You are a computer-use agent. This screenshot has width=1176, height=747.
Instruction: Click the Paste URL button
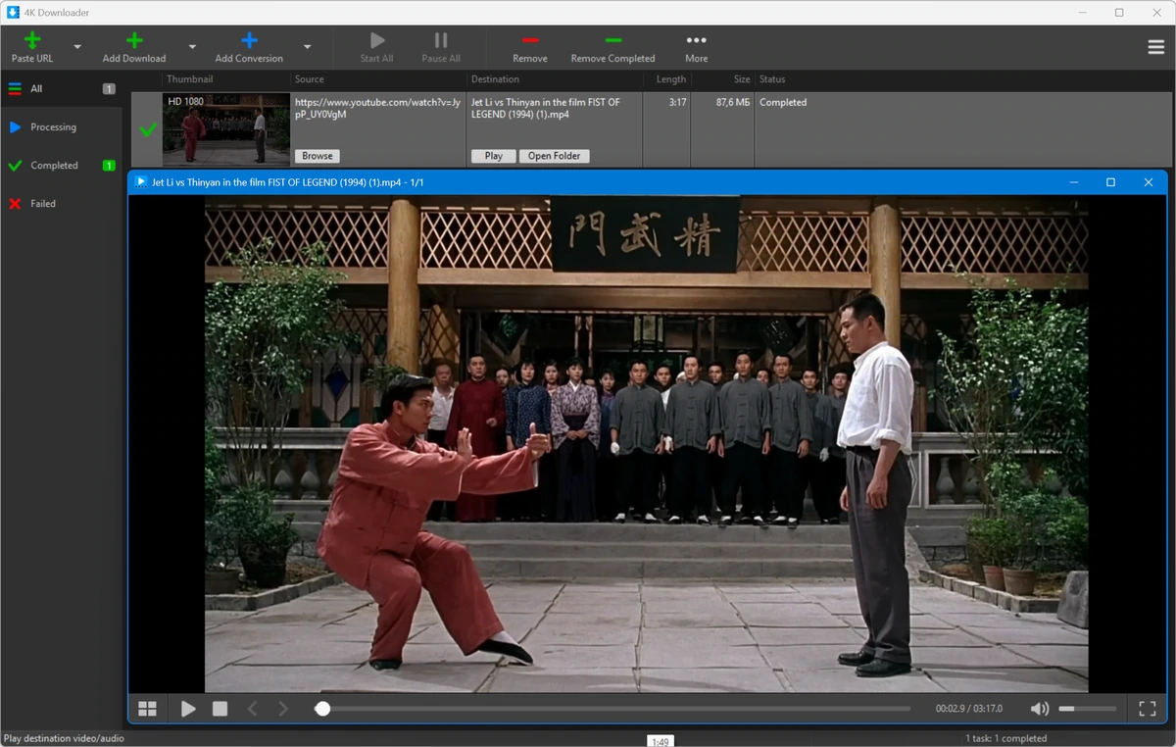click(x=32, y=47)
